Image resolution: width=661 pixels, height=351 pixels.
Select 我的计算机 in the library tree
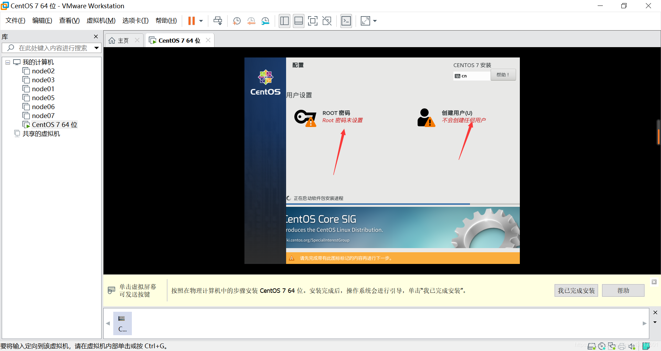coord(38,62)
